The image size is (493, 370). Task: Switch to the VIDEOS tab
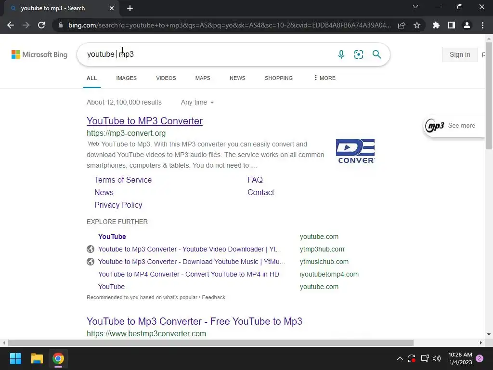coord(166,78)
